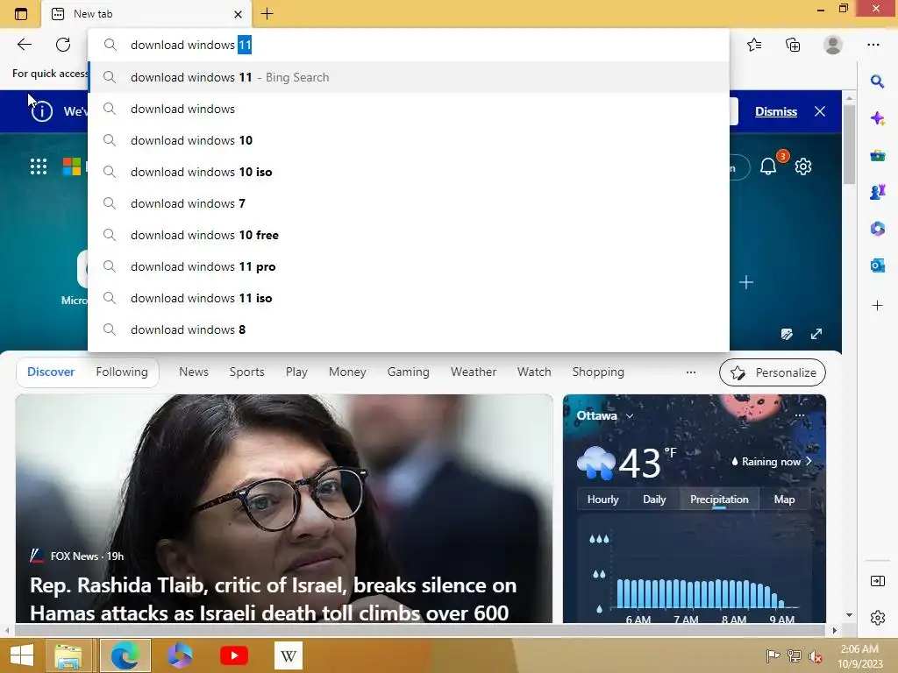Open the Money category
The height and width of the screenshot is (673, 898).
point(347,372)
